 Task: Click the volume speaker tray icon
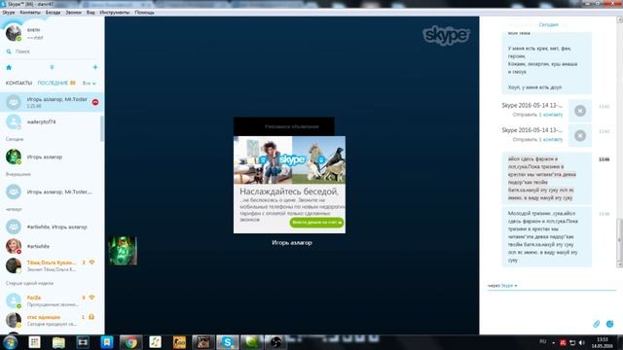click(x=582, y=342)
